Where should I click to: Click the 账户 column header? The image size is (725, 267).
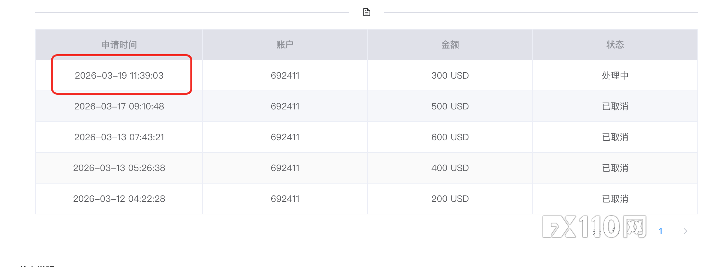click(x=285, y=45)
